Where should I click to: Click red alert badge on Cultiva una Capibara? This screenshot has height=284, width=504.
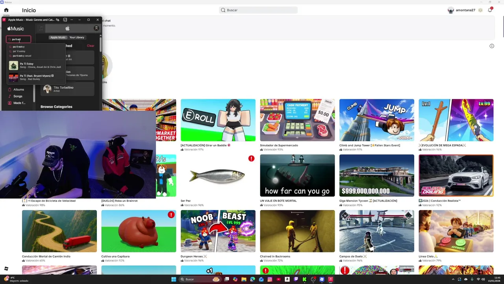click(x=171, y=215)
